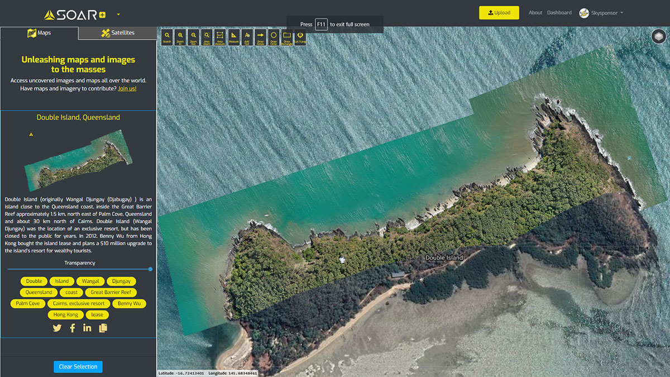The image size is (670, 377).
Task: Choose the Add Text tool
Action: [247, 37]
